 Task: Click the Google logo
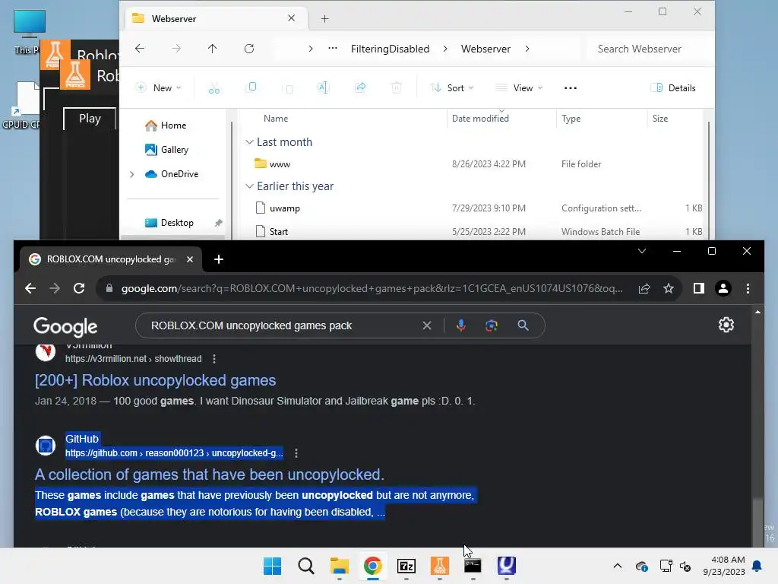[65, 327]
